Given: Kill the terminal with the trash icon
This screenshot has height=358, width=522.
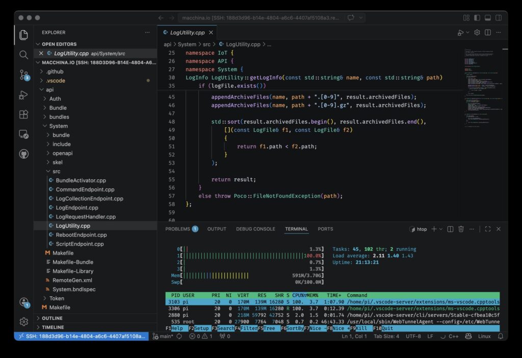Looking at the screenshot, I should point(461,229).
